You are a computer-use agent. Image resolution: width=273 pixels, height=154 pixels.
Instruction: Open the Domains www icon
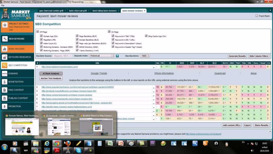coord(5,74)
